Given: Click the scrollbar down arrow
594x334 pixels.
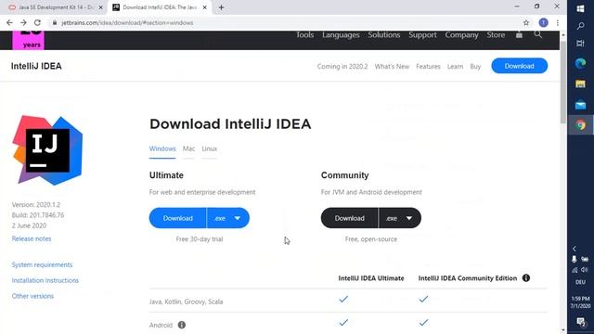Looking at the screenshot, I should click(x=563, y=330).
